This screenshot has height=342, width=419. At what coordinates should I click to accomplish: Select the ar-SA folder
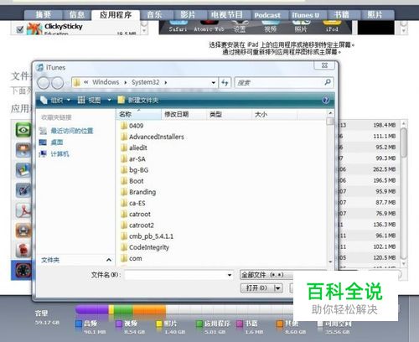pyautogui.click(x=133, y=159)
